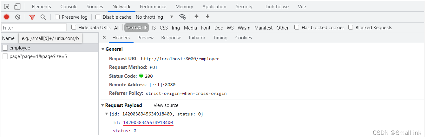The width and height of the screenshot is (426, 138).
Task: Clear the network log
Action: 18,17
